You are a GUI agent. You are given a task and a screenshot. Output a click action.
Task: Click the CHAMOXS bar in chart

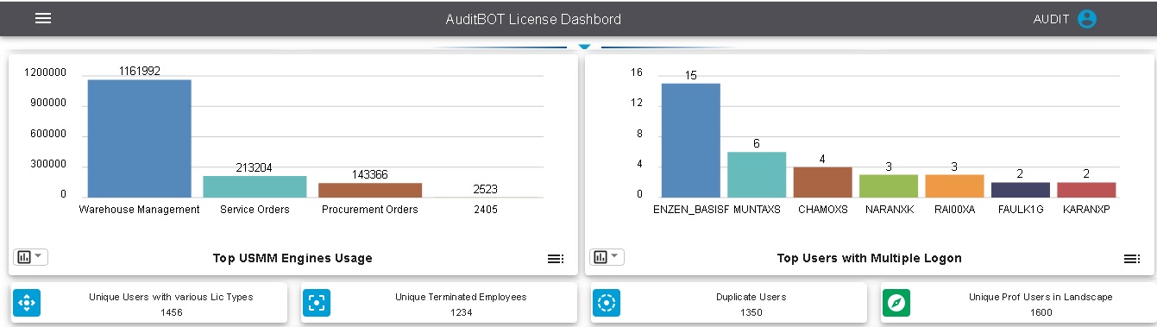coord(823,182)
